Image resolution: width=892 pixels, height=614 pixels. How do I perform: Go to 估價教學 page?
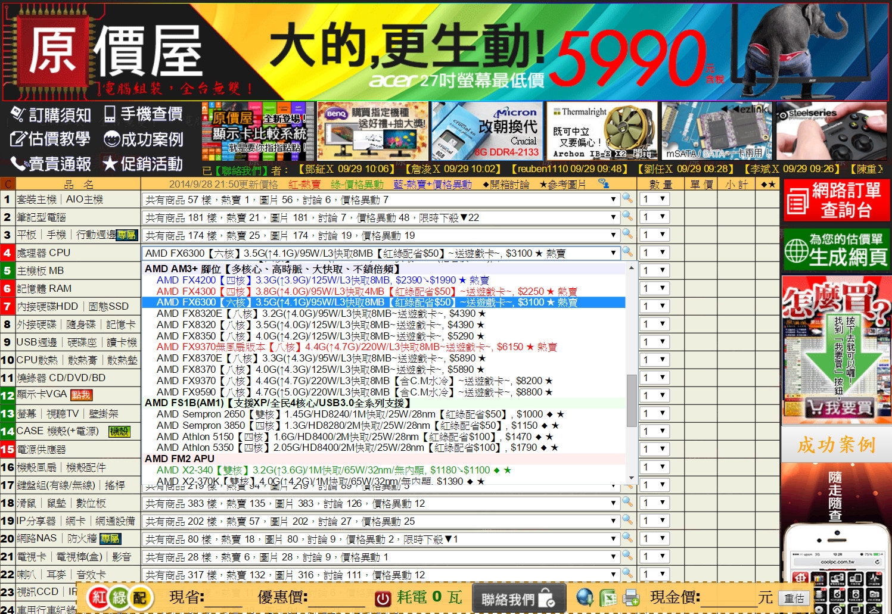pyautogui.click(x=50, y=139)
